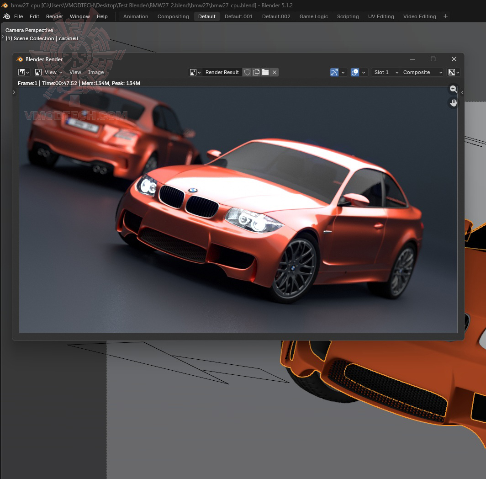This screenshot has width=486, height=479.
Task: Click the 'Frame:1' render status text
Action: [27, 83]
